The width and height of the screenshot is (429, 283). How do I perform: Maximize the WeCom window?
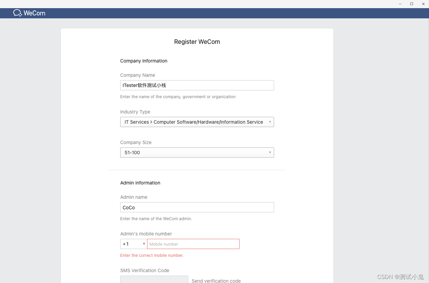click(x=412, y=4)
